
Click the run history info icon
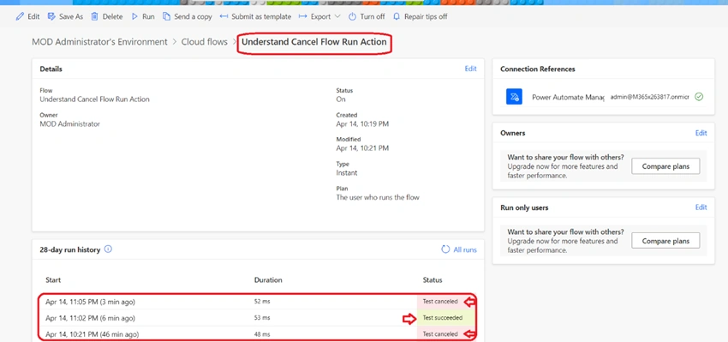(108, 249)
